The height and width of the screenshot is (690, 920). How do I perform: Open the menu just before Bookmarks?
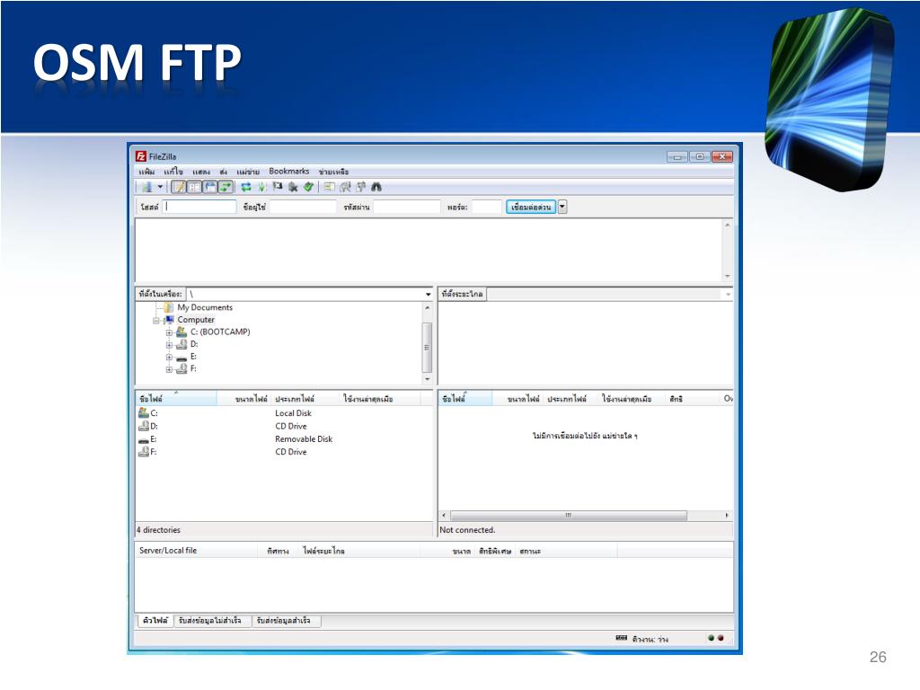248,172
